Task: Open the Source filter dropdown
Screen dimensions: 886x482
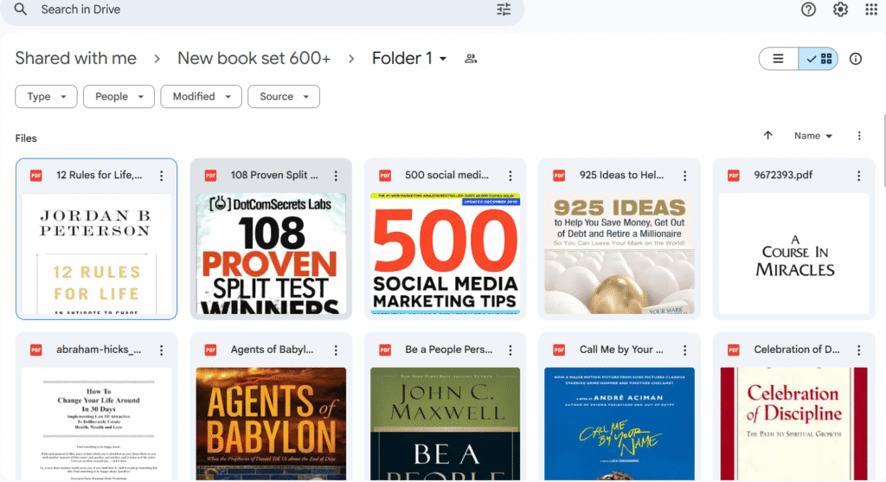Action: point(283,97)
